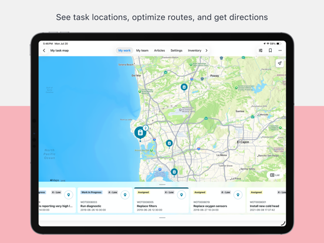Switch to the My work tab
Image resolution: width=324 pixels, height=243 pixels.
coord(124,50)
